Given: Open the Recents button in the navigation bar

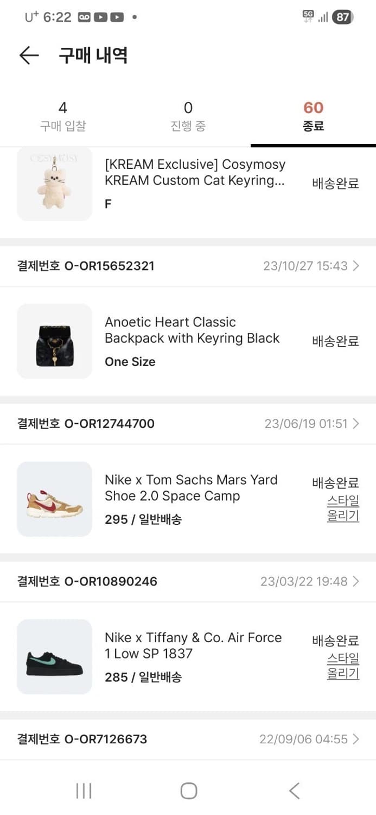Looking at the screenshot, I should pyautogui.click(x=84, y=791).
